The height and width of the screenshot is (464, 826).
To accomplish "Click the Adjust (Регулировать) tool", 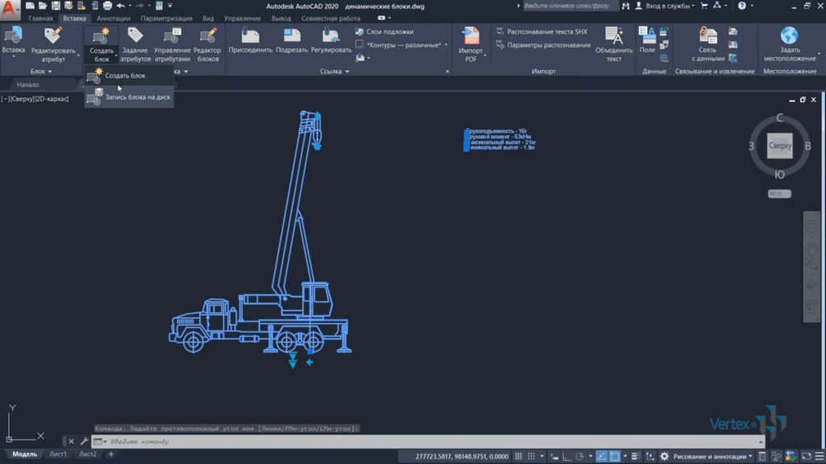I will (331, 40).
